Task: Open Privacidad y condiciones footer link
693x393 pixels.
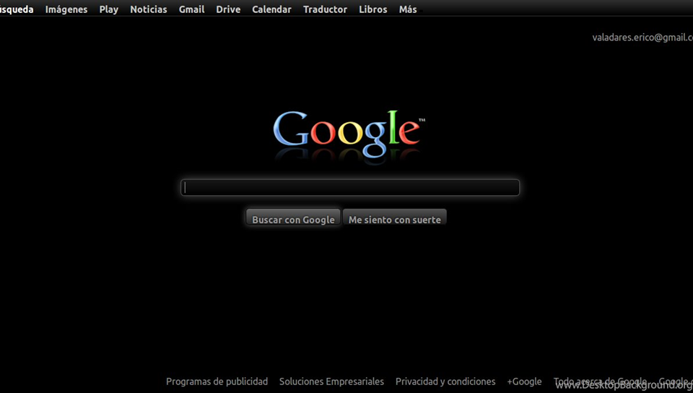Action: click(445, 381)
